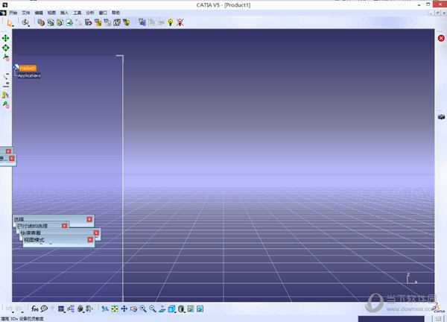Open the 视图 (View) menu

tap(51, 13)
